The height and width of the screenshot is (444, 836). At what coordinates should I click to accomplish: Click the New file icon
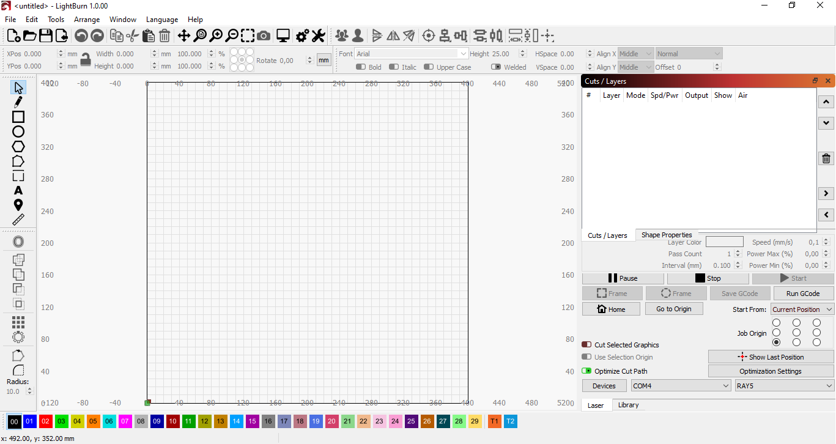(x=13, y=35)
